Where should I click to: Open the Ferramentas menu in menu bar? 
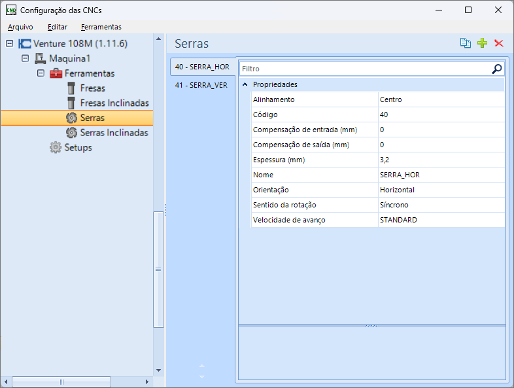click(x=101, y=27)
